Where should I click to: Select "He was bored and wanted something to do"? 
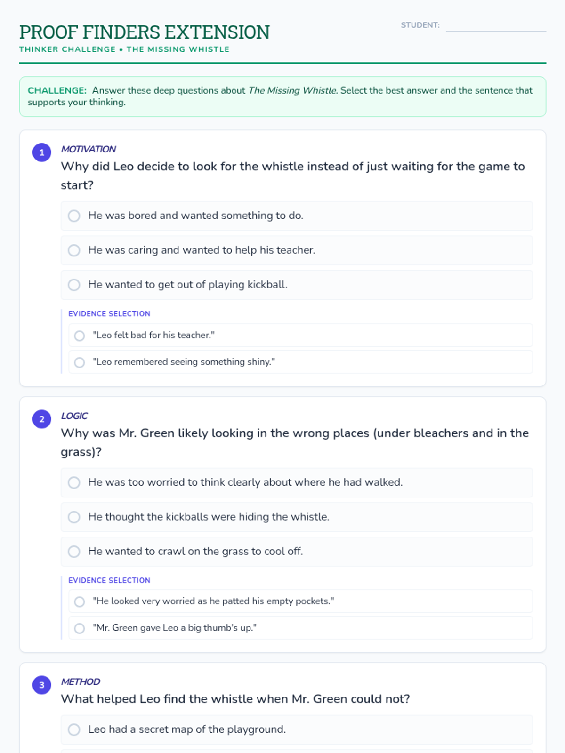(x=74, y=216)
